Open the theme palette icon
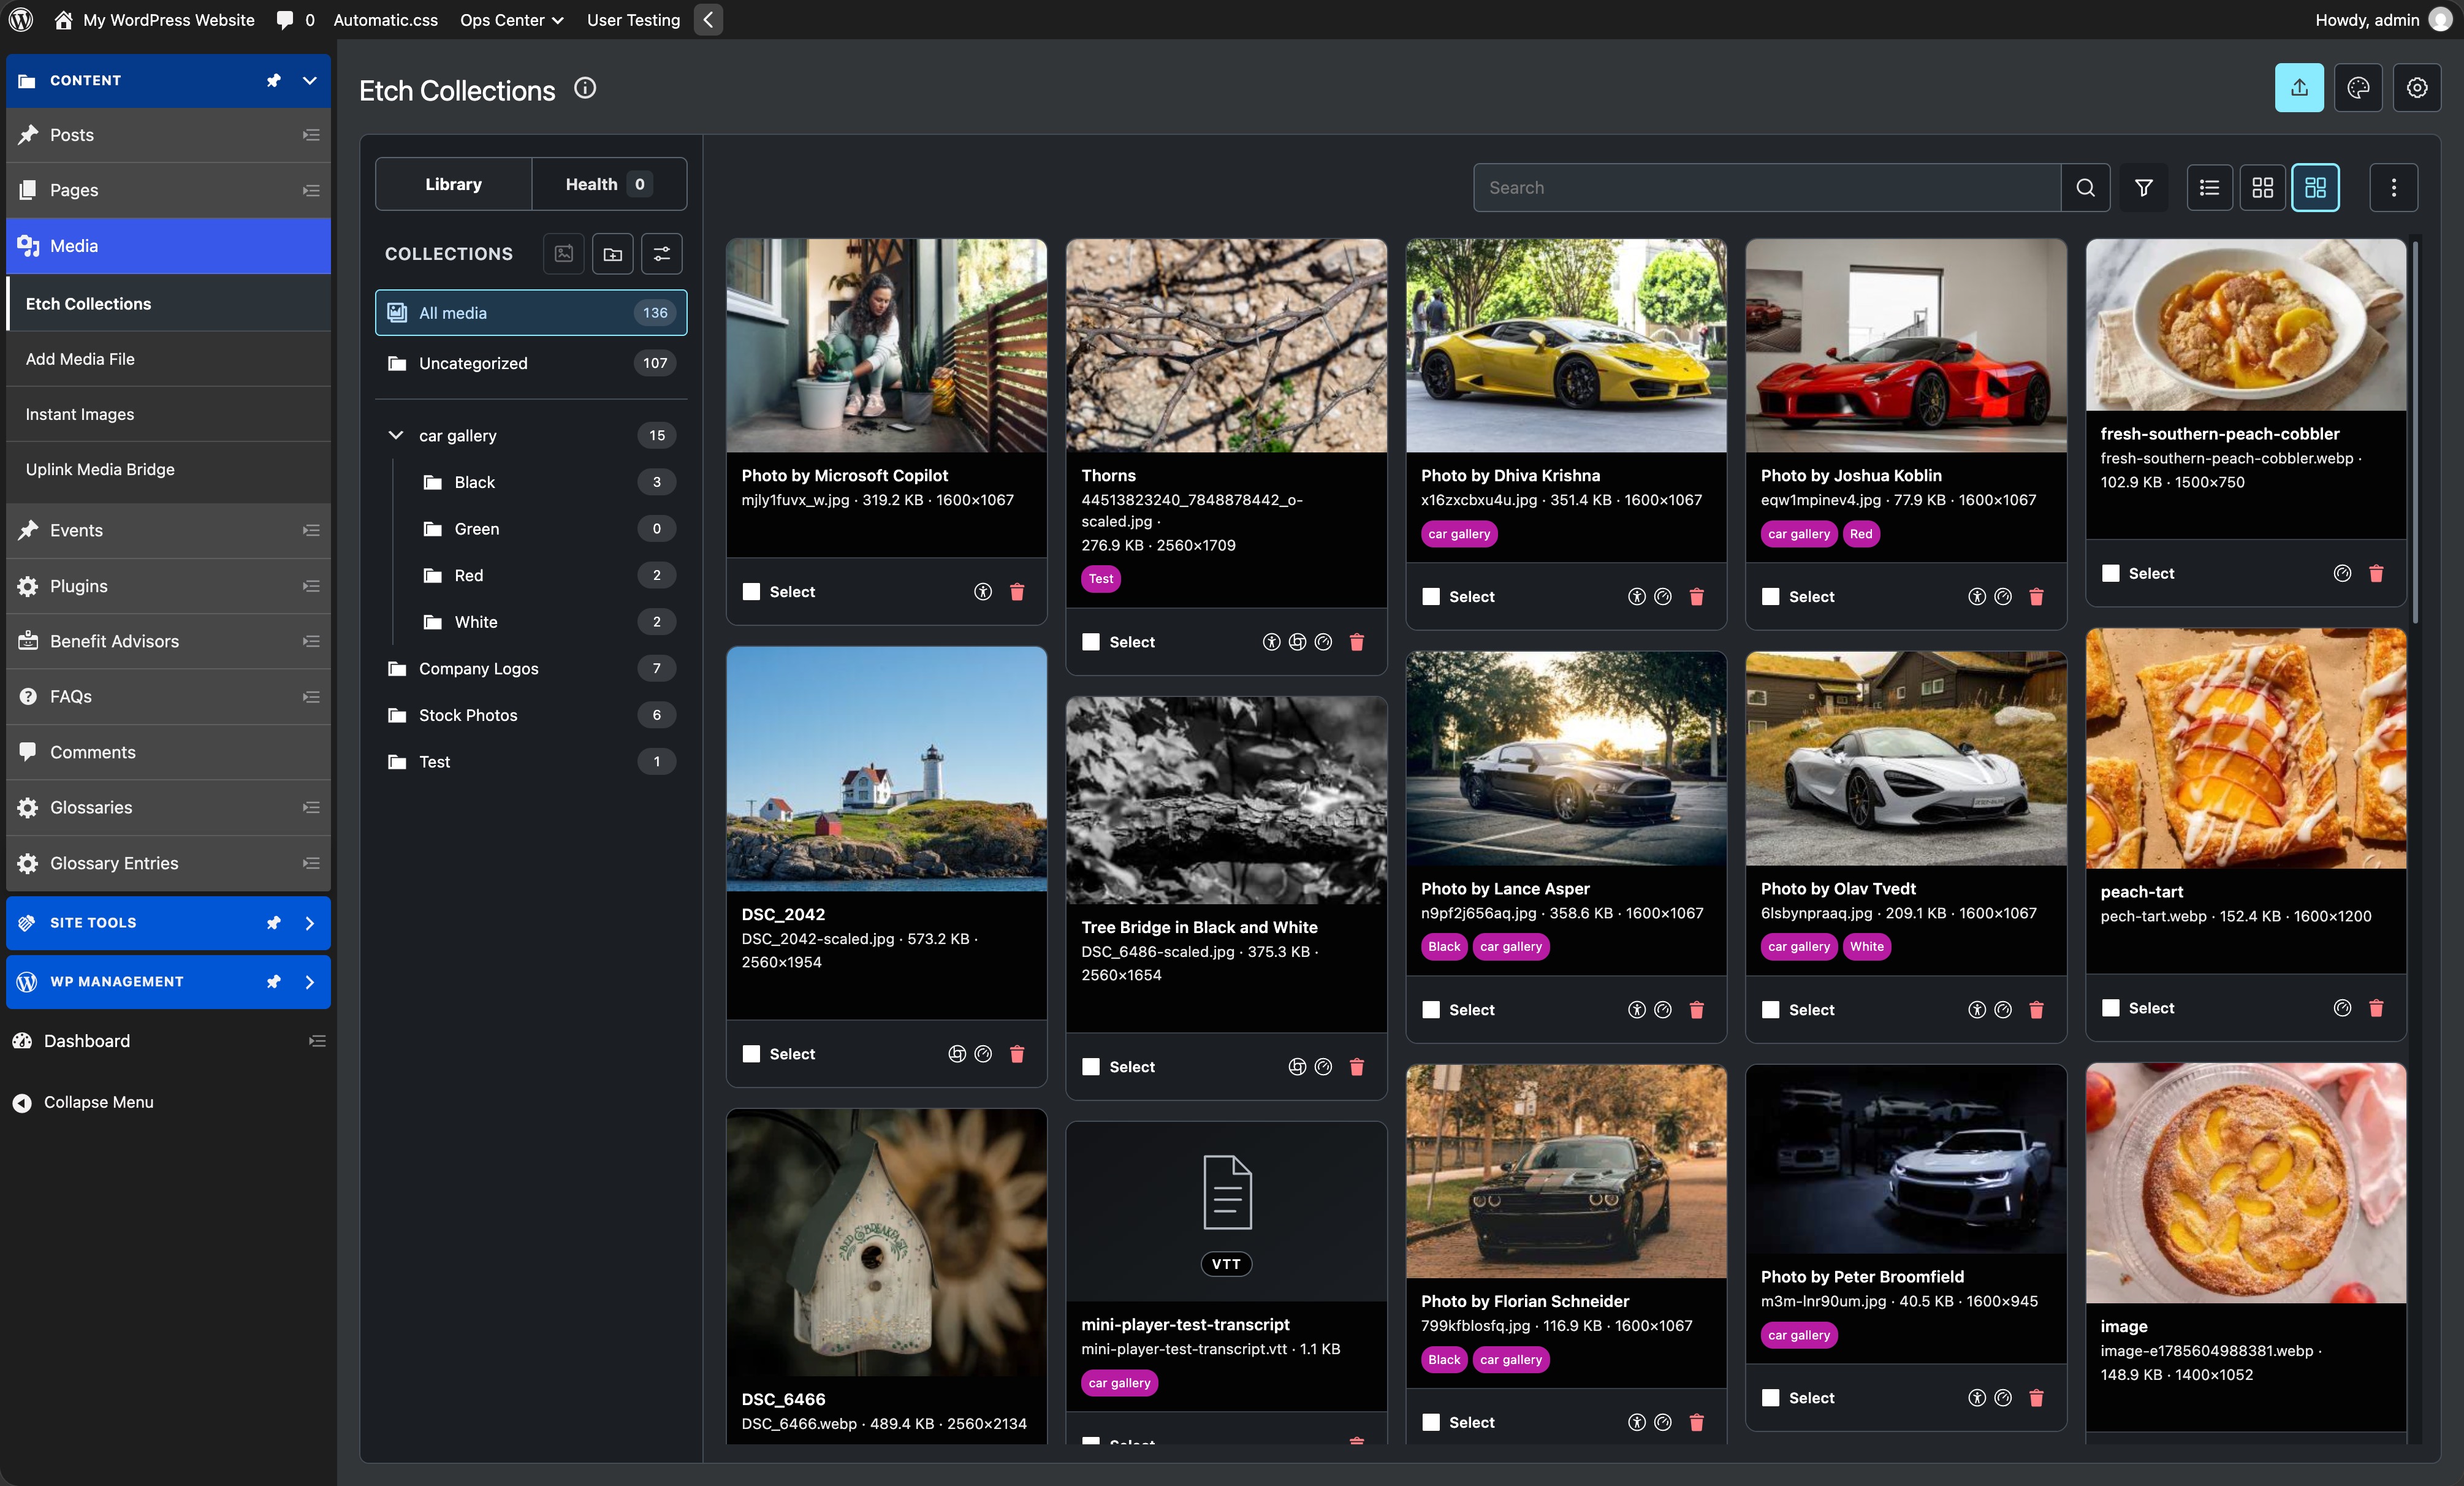The image size is (2464, 1486). pos(2358,88)
